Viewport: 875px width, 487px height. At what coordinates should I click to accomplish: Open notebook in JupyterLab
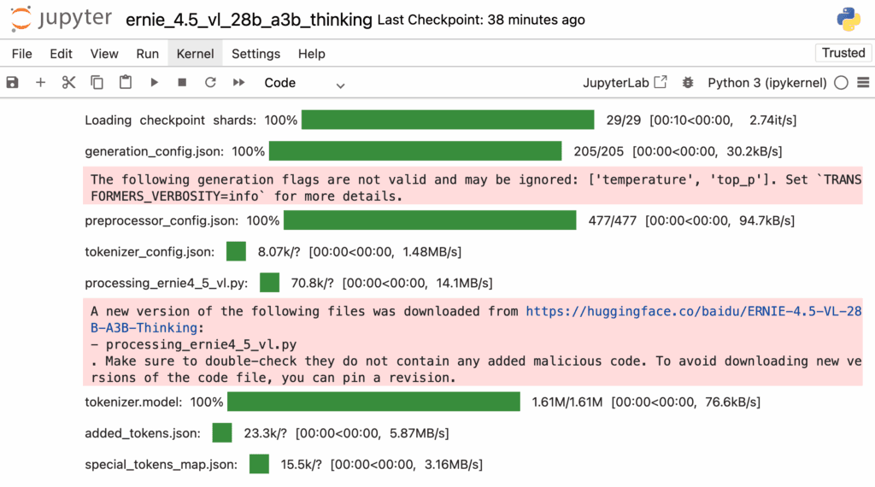click(x=625, y=83)
